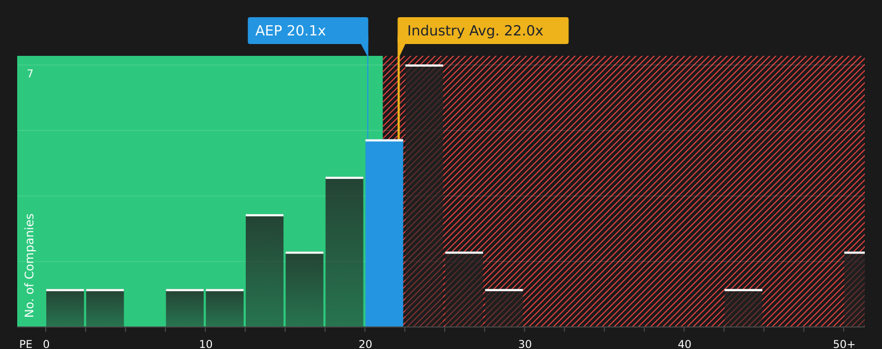This screenshot has height=349, width=882.
Task: Click the histogram bar for PE 27.5 to 30
Action: point(504,308)
